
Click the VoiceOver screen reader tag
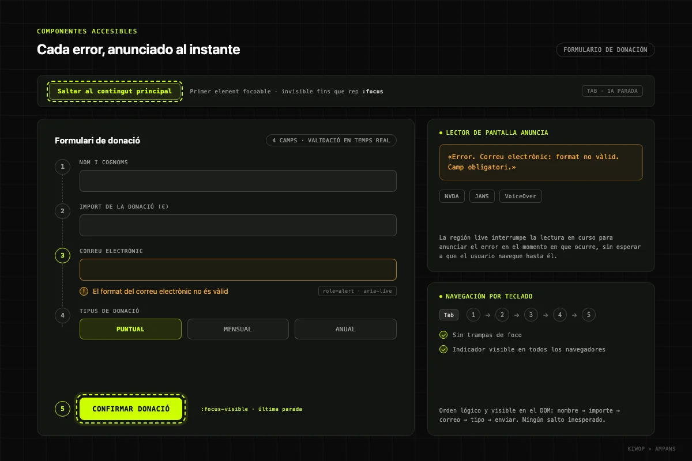pyautogui.click(x=520, y=197)
